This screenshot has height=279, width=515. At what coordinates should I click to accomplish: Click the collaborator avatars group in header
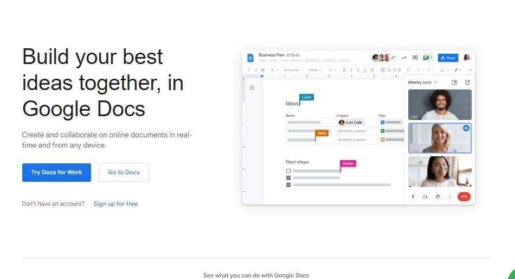[384, 58]
